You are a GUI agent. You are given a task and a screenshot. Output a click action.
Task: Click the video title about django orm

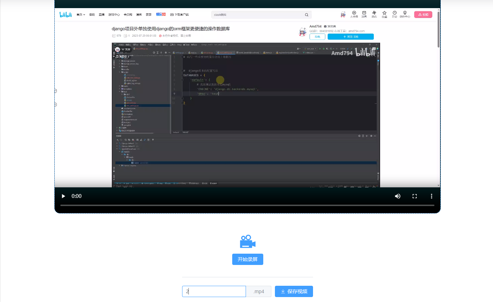click(x=171, y=29)
